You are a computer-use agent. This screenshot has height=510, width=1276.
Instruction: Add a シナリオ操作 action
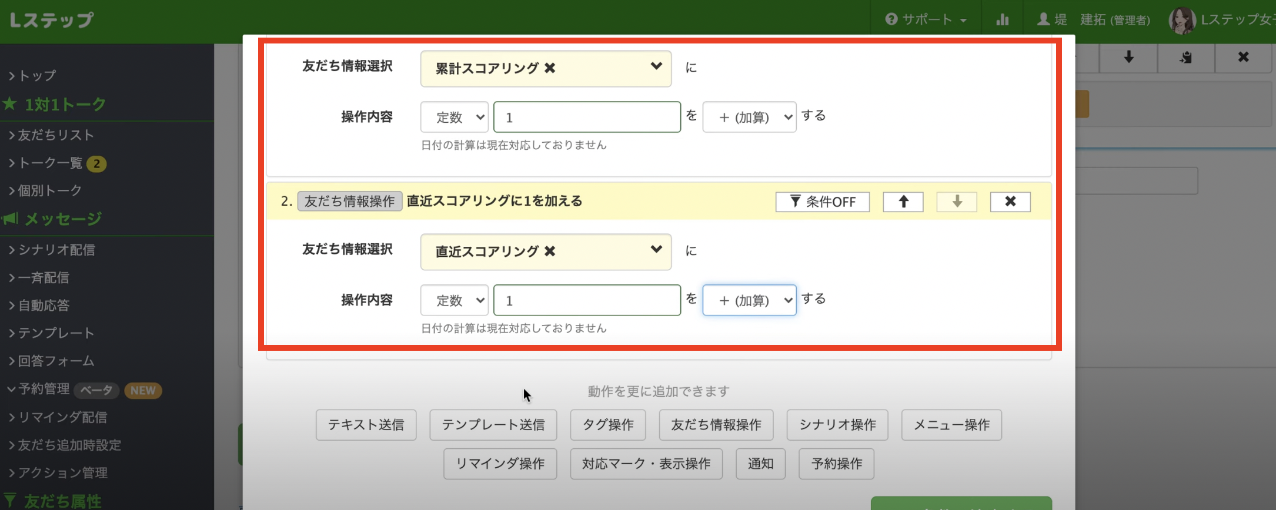(837, 425)
